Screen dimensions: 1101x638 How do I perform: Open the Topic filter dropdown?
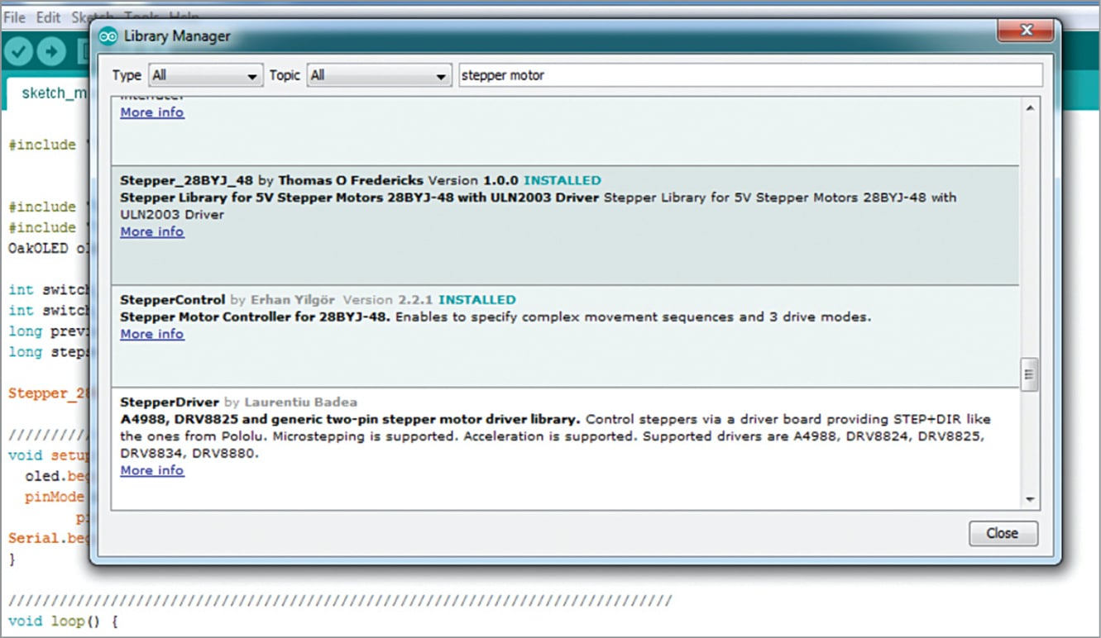[x=379, y=75]
